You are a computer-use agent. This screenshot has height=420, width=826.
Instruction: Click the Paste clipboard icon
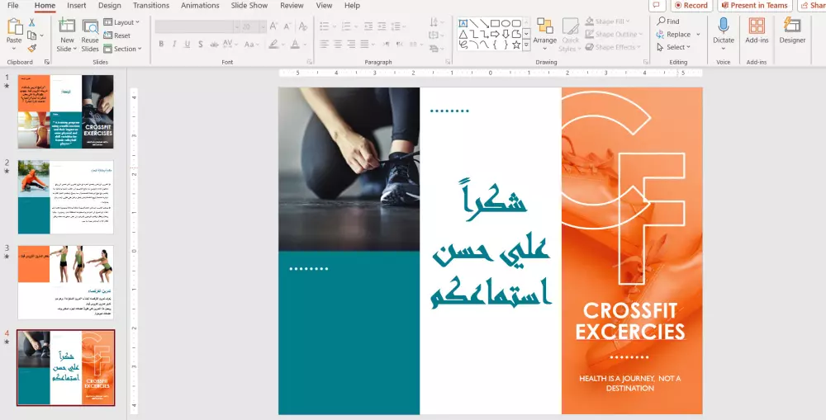tap(14, 27)
